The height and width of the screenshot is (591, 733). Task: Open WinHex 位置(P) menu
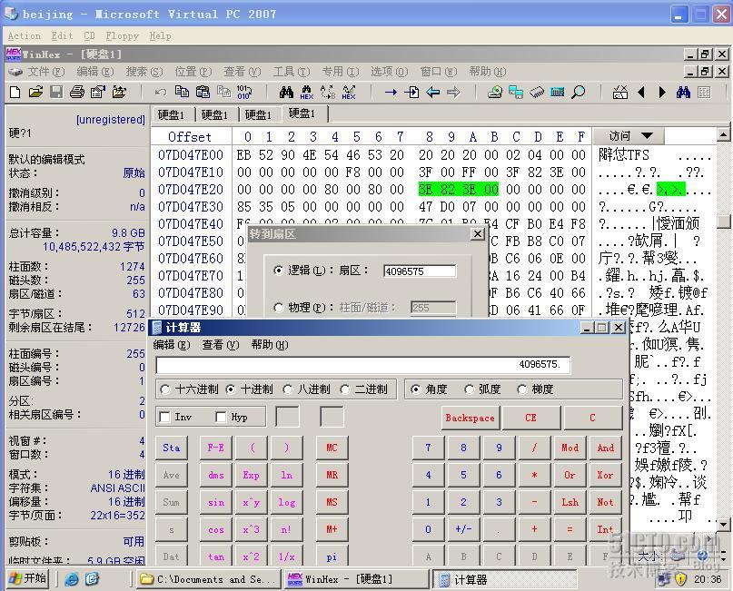click(193, 72)
